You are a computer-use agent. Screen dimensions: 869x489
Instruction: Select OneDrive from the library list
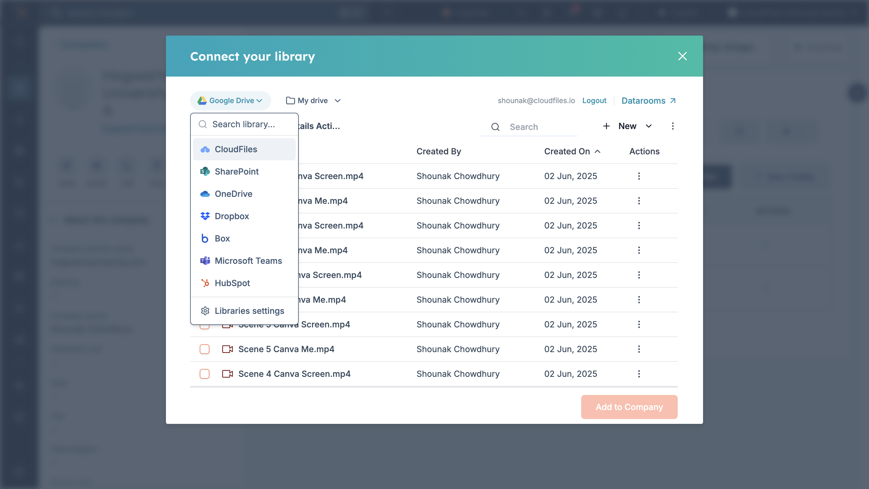point(244,194)
